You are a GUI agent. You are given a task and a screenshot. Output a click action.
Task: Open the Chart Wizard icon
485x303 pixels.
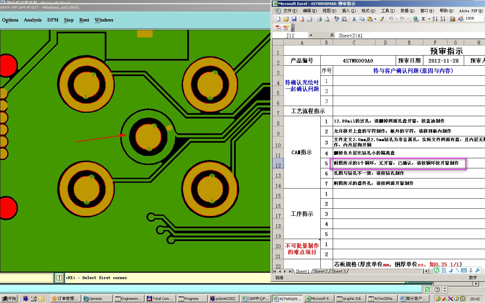tap(452, 19)
